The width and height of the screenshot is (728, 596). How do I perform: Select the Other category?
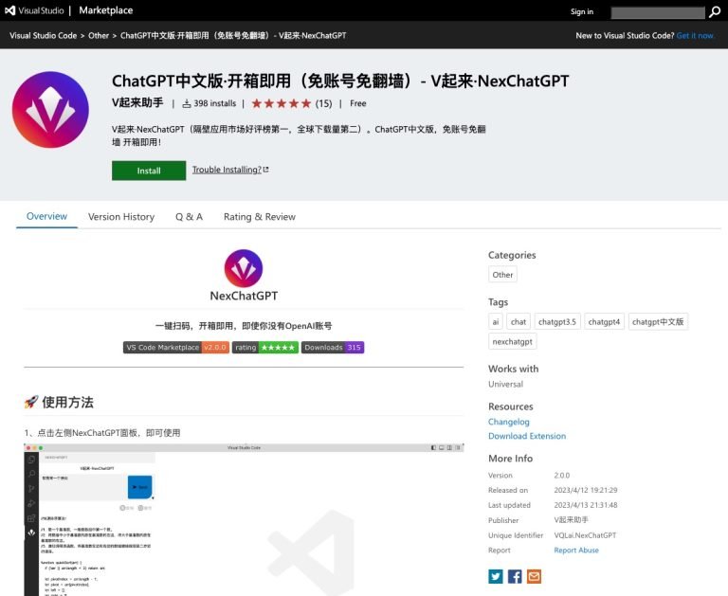coord(502,275)
